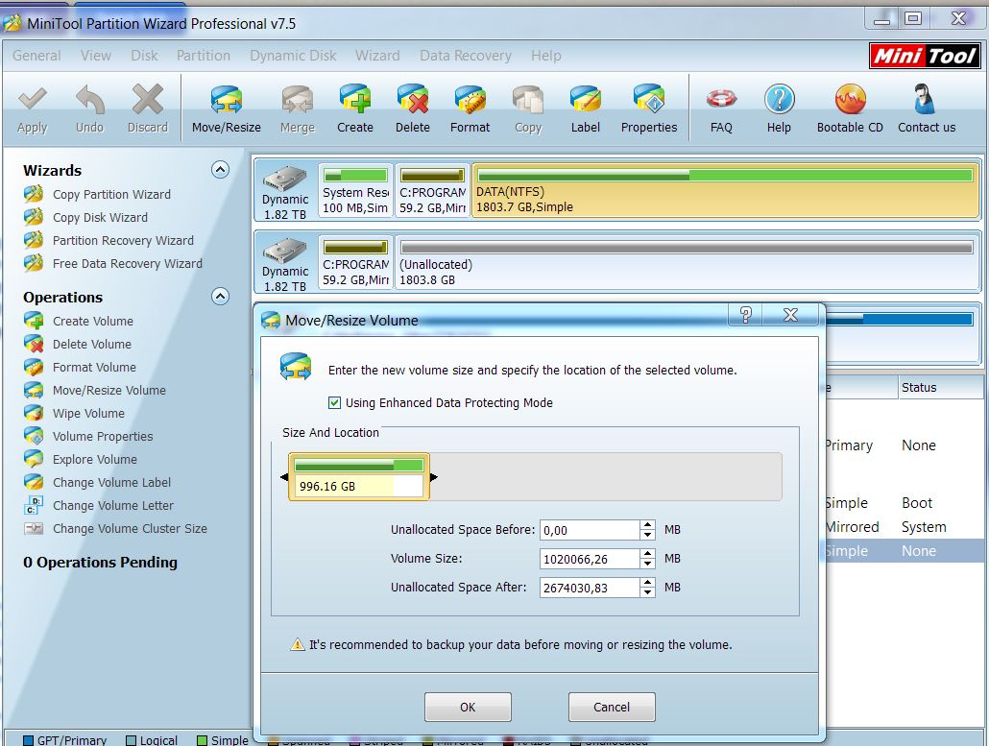Click the Copy toolbar icon
Screen dimensions: 989x746
(528, 99)
